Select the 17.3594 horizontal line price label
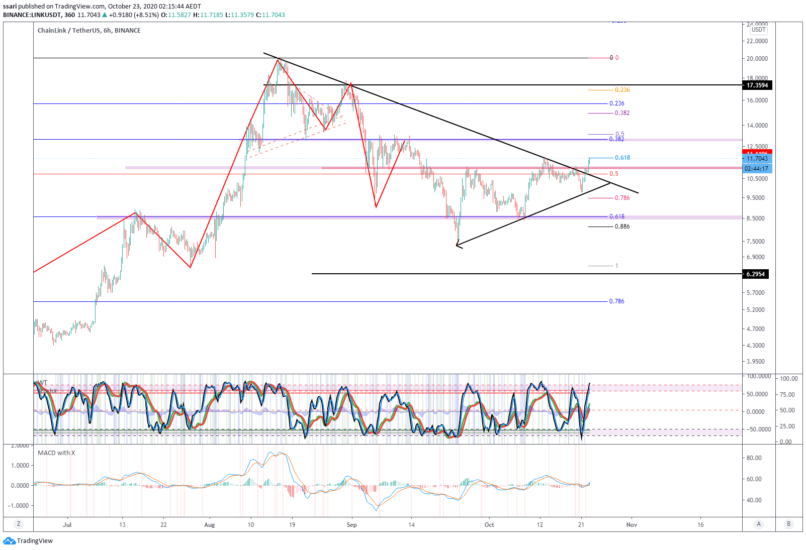The image size is (806, 550). (757, 85)
